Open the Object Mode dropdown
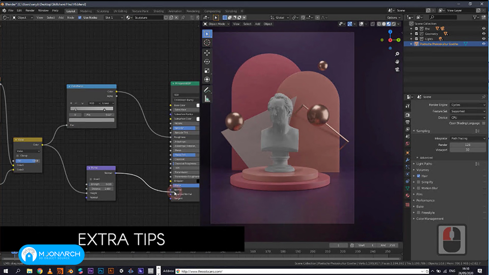The image size is (489, 275). pyautogui.click(x=216, y=24)
